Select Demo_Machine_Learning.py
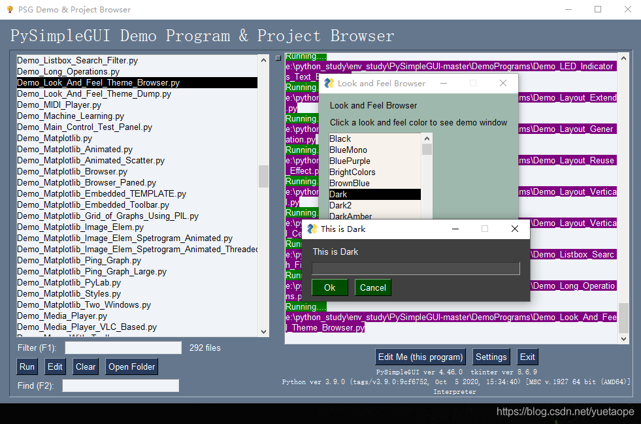The width and height of the screenshot is (641, 424). pyautogui.click(x=137, y=116)
